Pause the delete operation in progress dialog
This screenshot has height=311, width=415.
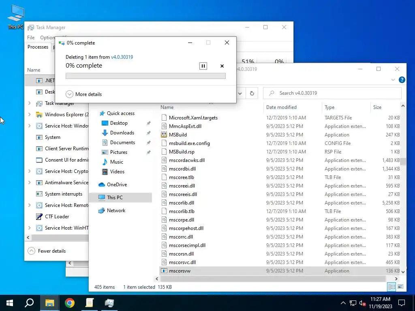point(203,66)
